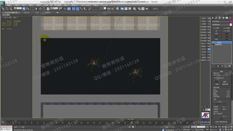Viewport: 233px width, 131px height.
Task: Open the Utilities hammer panel
Action: [230, 18]
